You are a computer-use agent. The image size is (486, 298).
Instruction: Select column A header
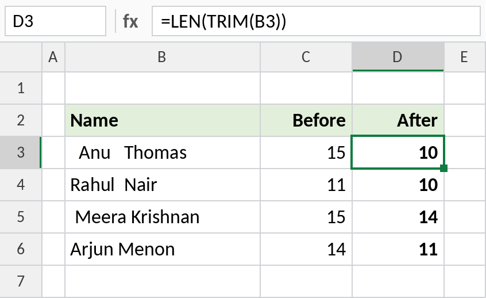point(53,57)
